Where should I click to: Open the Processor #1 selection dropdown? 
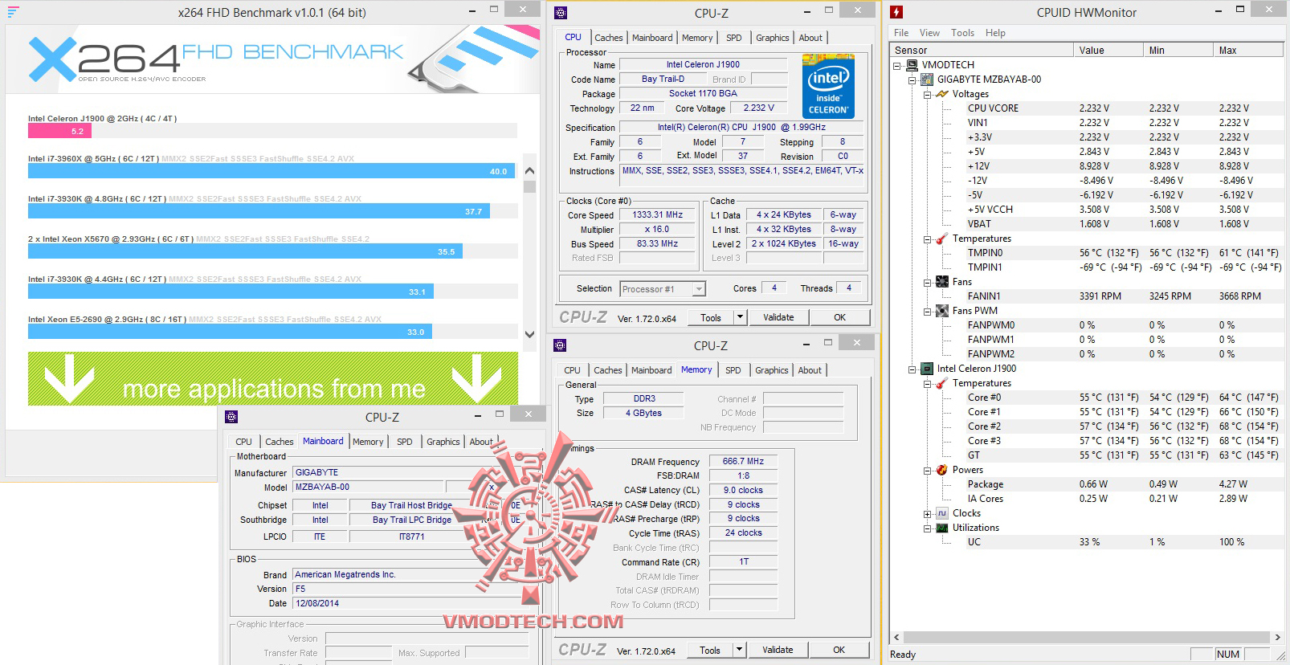pyautogui.click(x=699, y=289)
